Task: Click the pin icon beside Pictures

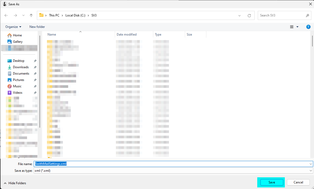Action: coord(35,80)
